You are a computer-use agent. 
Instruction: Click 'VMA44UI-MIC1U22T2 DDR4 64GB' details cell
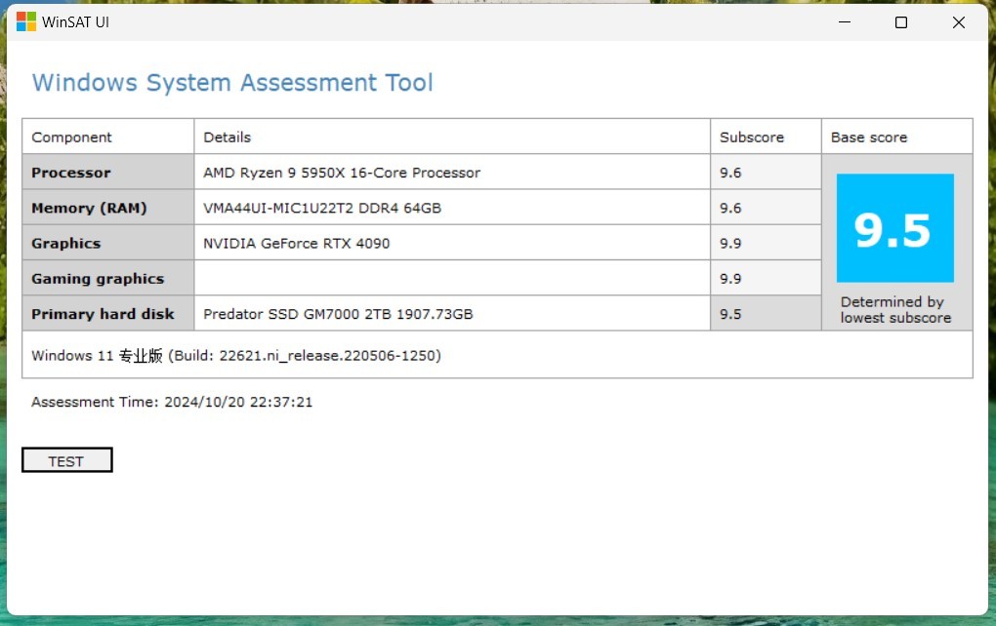pos(452,208)
